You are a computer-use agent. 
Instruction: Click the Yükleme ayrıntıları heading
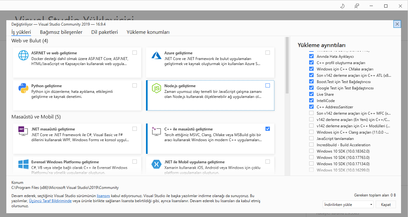pos(322,45)
